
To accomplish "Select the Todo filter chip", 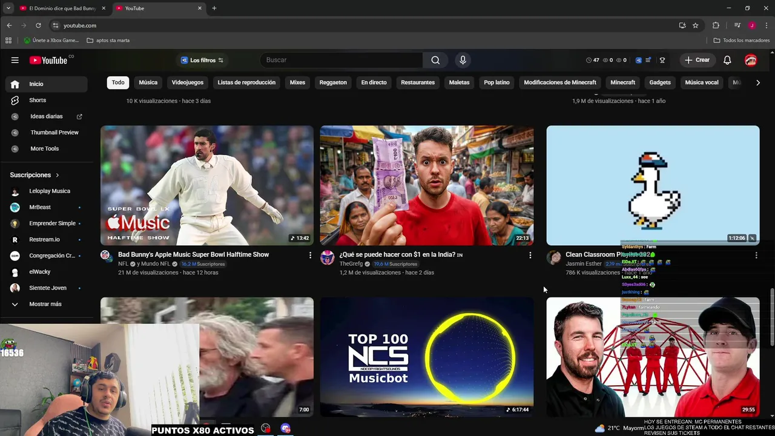I will [118, 82].
